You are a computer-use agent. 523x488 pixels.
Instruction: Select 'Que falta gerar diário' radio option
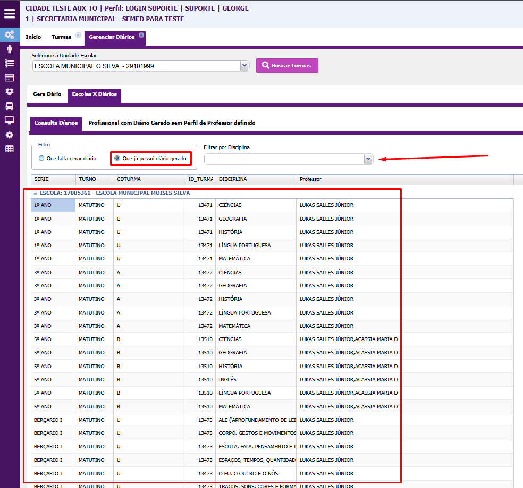click(x=41, y=158)
